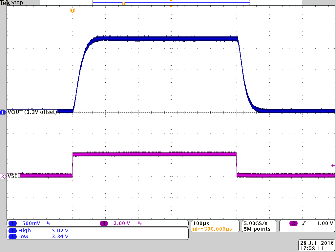The height and width of the screenshot is (252, 336).
Task: Click the trigger level arrow on right edge
Action: [x=333, y=166]
